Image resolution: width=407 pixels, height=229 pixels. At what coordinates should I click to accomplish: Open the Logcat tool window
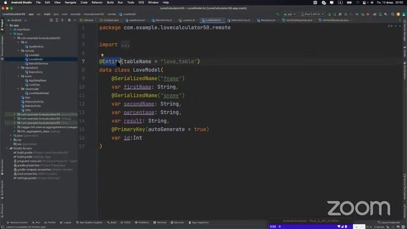[66, 223]
